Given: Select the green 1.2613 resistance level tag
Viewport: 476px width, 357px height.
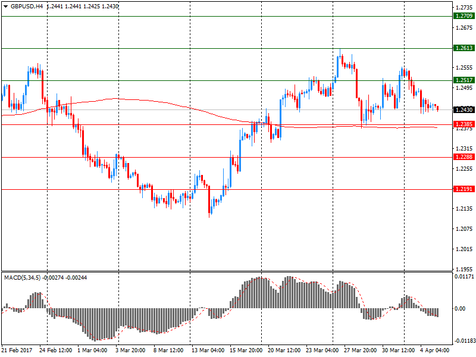Looking at the screenshot, I should pyautogui.click(x=463, y=48).
